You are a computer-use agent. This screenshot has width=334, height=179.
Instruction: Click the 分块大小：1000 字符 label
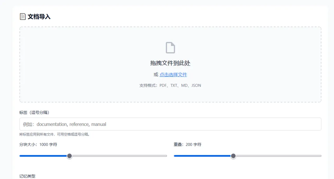coord(38,144)
